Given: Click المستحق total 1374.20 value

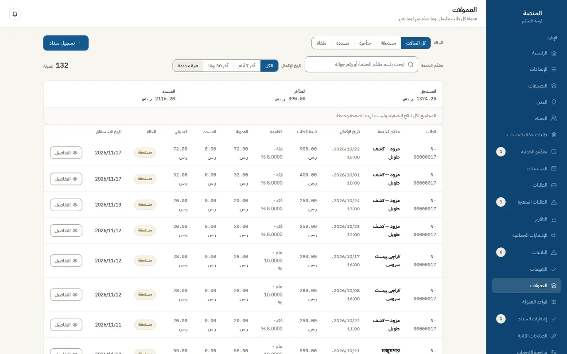Looking at the screenshot, I should click(x=419, y=99).
